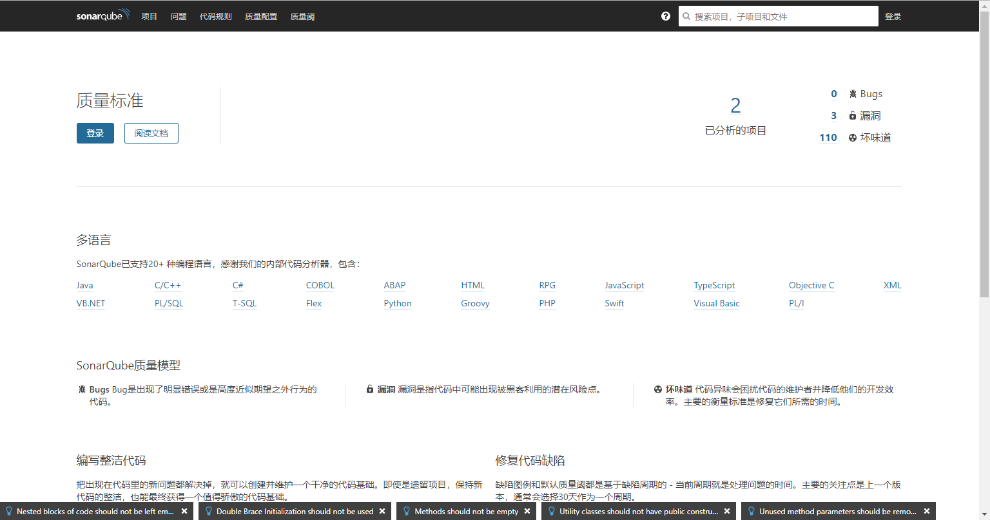Click lightbulb icon on Unused method parameters notification
Image resolution: width=990 pixels, height=520 pixels.
pos(752,511)
